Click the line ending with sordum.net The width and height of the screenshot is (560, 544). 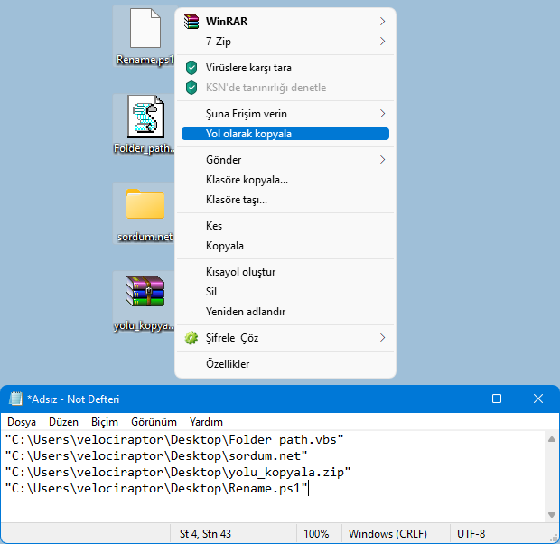[x=156, y=455]
